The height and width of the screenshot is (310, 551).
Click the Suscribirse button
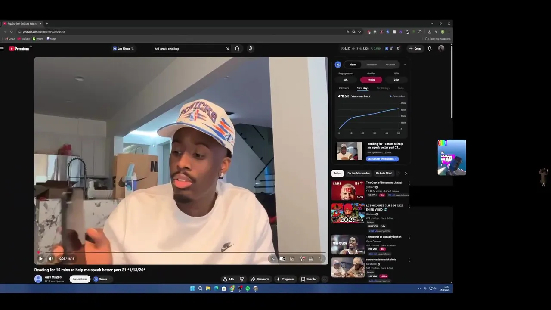click(x=80, y=279)
